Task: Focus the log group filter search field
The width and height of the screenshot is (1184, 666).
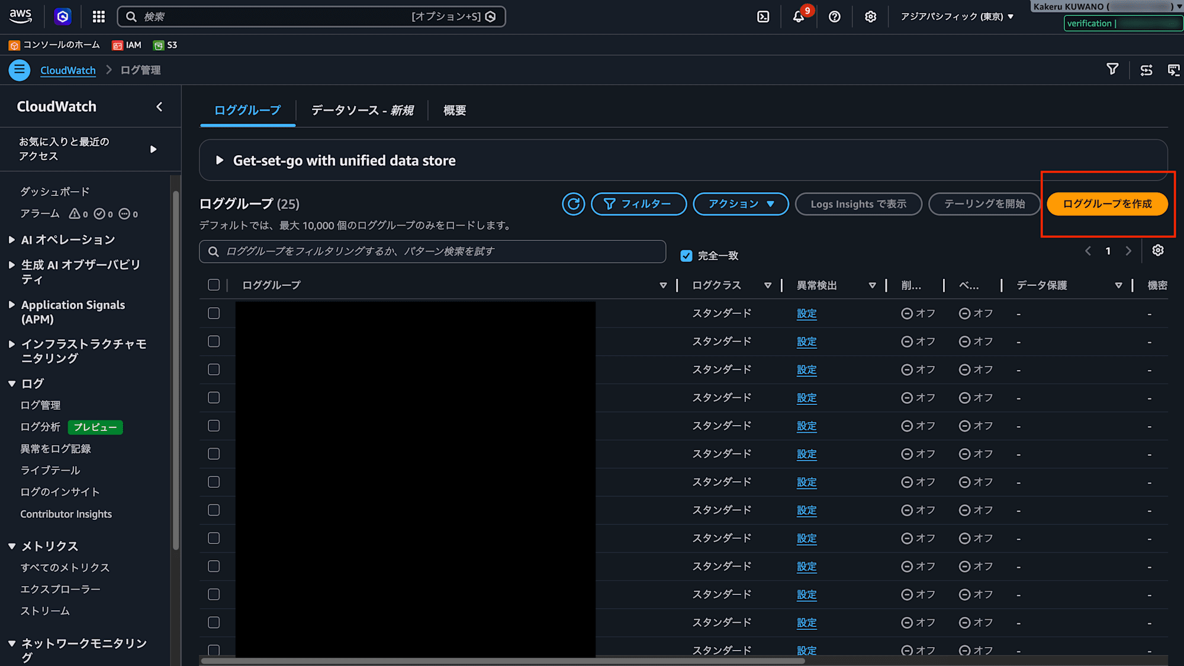Action: 433,252
